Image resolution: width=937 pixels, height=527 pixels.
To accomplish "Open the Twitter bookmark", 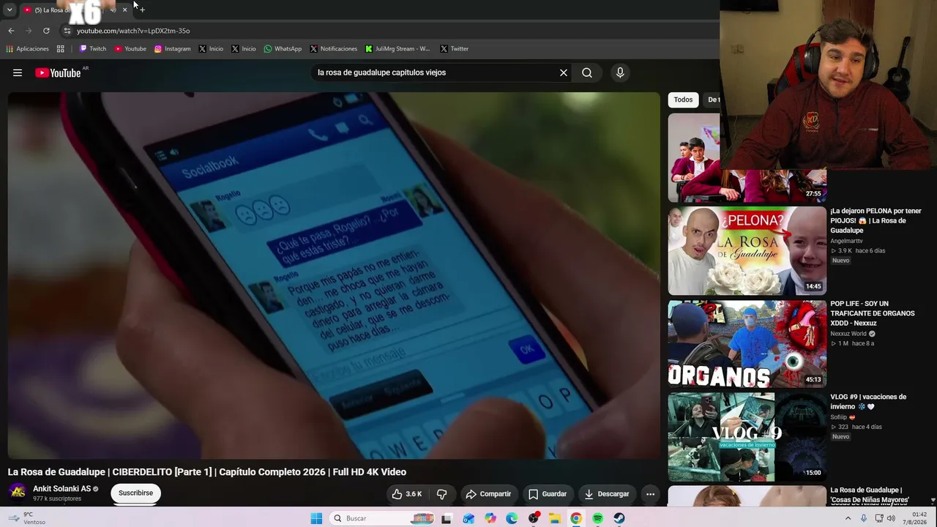I will coord(454,49).
